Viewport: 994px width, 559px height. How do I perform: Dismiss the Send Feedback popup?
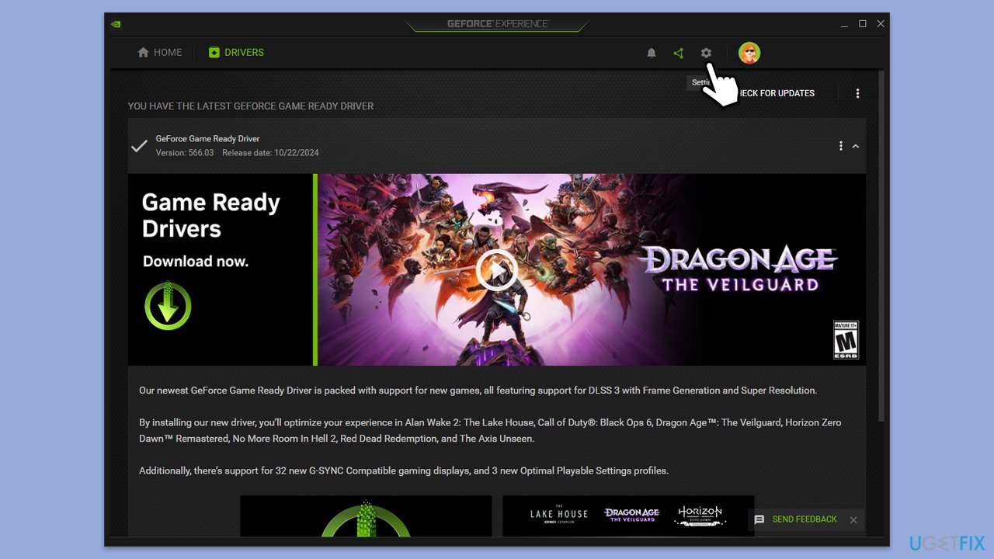pyautogui.click(x=853, y=520)
